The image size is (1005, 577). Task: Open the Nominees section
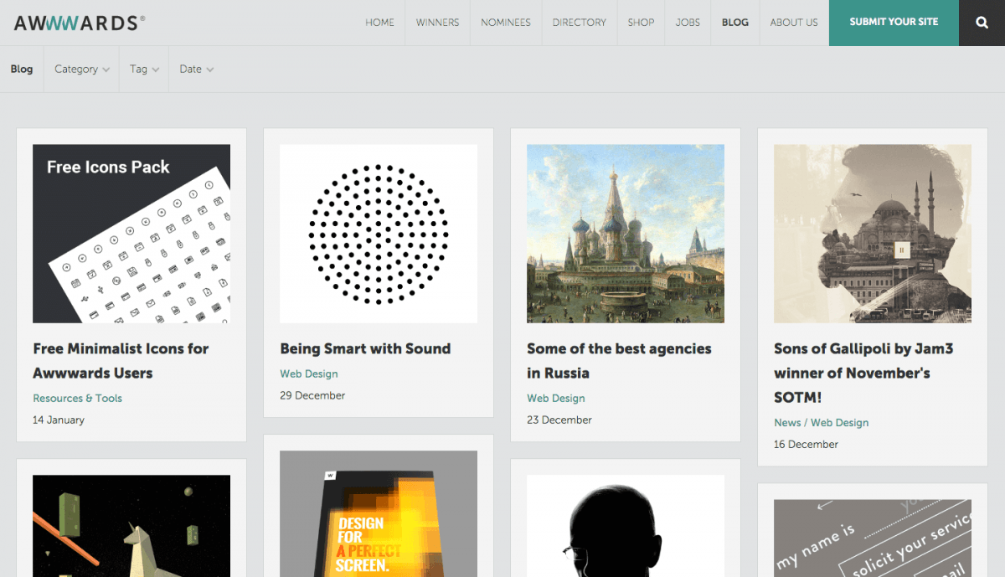[x=505, y=23]
